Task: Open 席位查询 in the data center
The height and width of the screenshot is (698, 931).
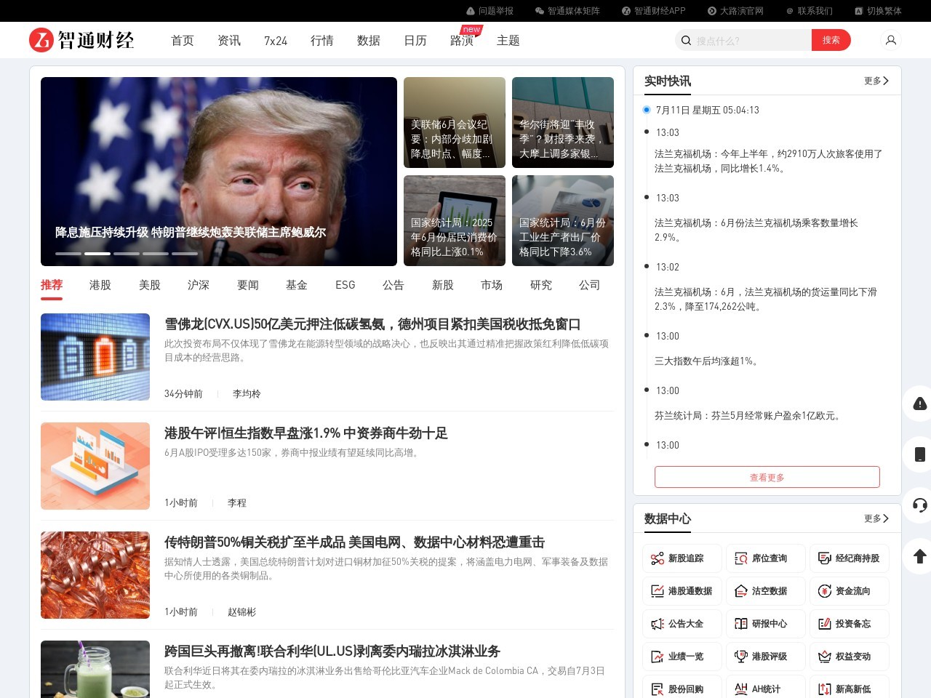Action: tap(765, 558)
